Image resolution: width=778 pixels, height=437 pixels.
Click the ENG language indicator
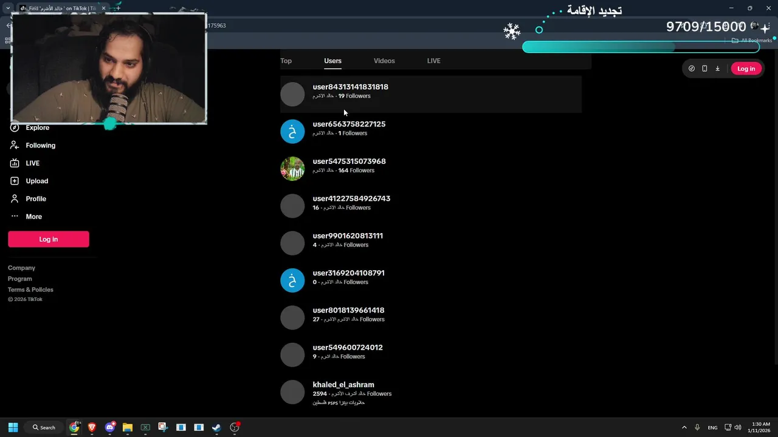coord(712,427)
